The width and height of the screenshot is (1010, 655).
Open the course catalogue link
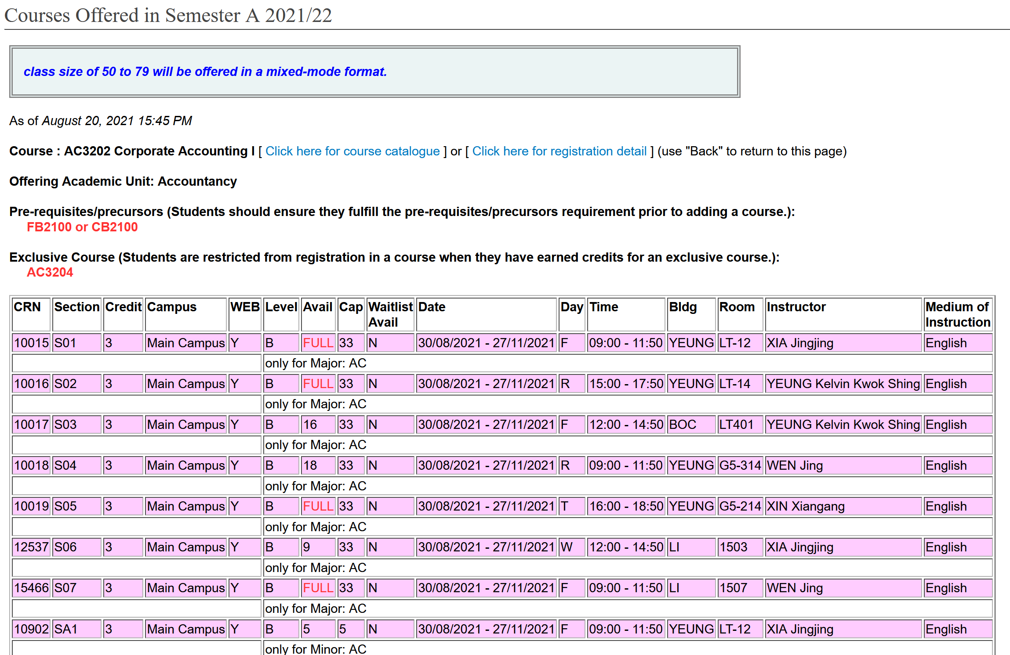pos(352,151)
